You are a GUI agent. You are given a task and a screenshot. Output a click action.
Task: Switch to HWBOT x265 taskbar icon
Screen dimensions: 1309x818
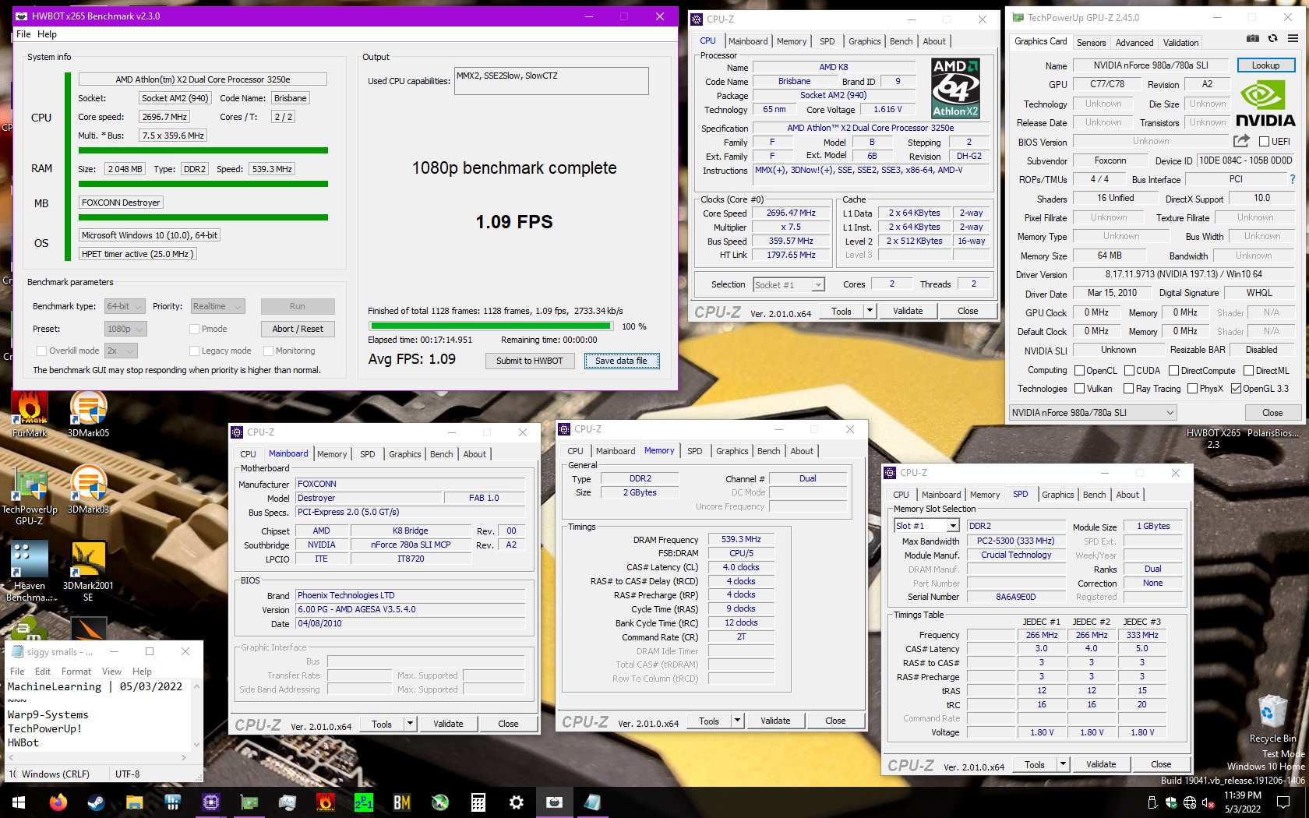click(555, 802)
